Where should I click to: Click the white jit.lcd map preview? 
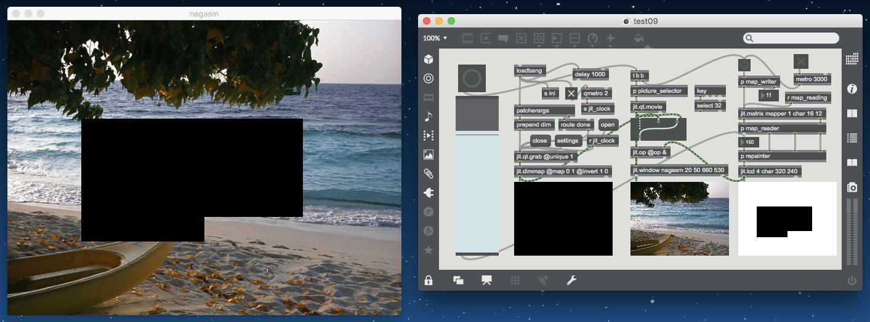pyautogui.click(x=787, y=219)
